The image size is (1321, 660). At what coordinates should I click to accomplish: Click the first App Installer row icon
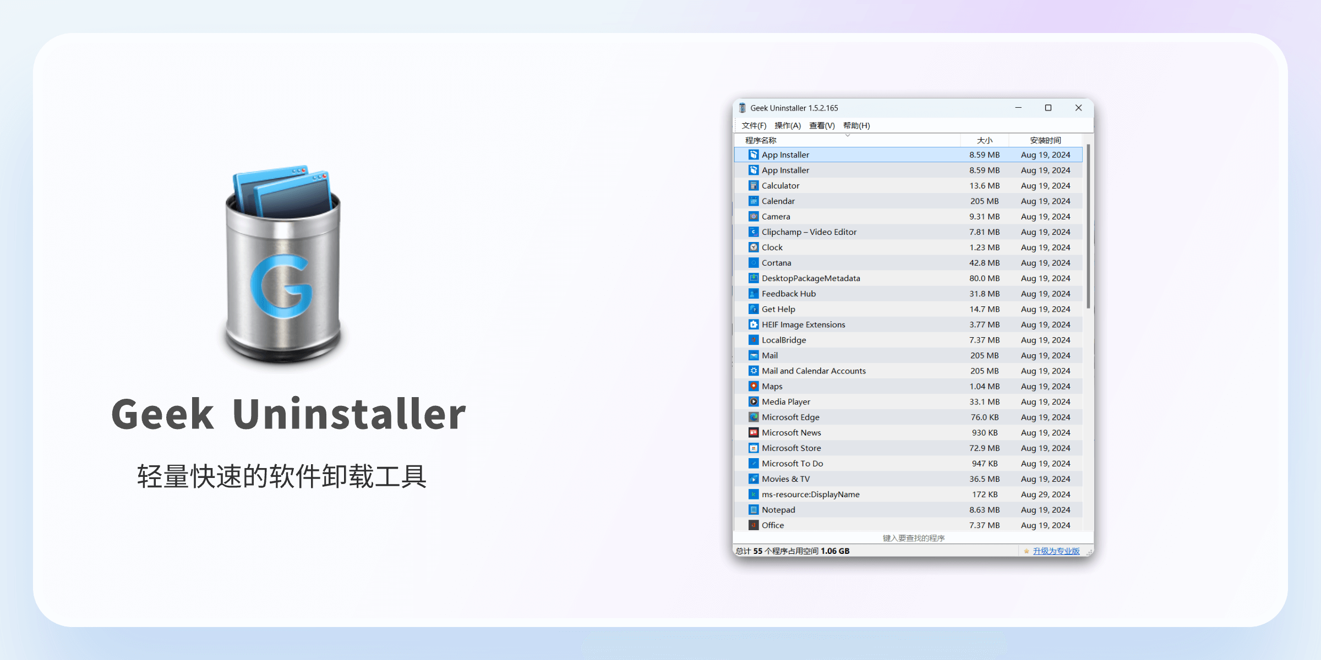tap(754, 155)
